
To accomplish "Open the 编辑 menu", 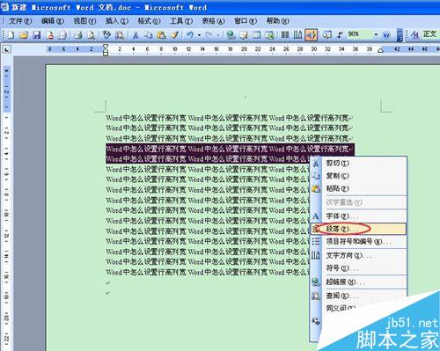I will 52,21.
